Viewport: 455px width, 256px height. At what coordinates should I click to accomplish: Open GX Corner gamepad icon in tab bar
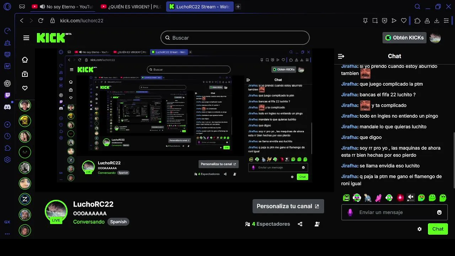[22, 6]
